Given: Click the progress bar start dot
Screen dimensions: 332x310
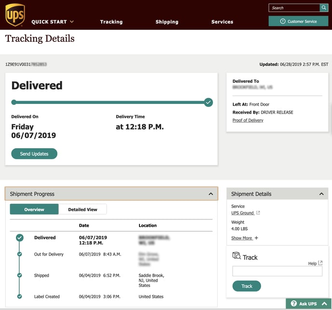Looking at the screenshot, I should 14,103.
